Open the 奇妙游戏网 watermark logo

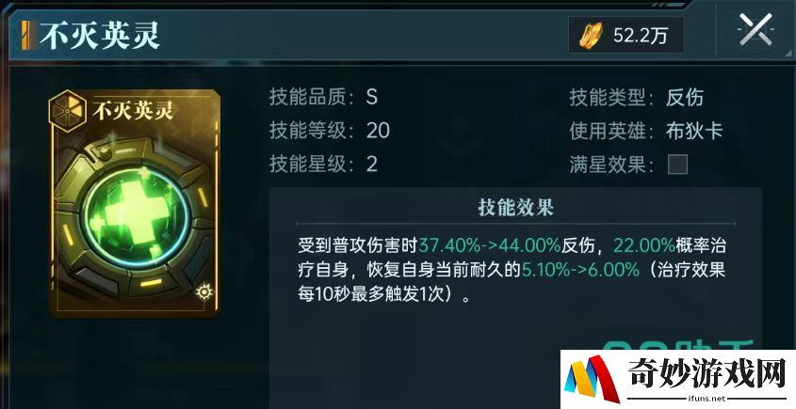pos(677,379)
